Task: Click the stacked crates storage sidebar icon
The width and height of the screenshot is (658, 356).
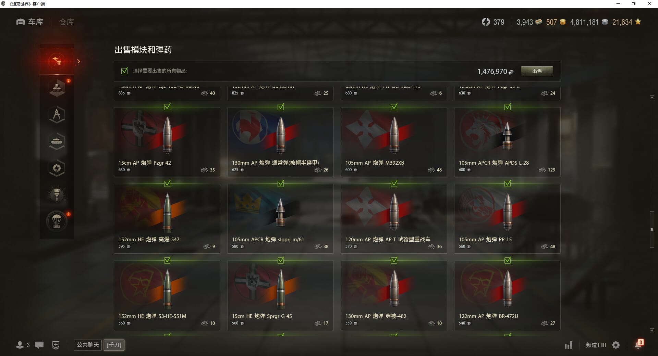Action: (x=57, y=88)
